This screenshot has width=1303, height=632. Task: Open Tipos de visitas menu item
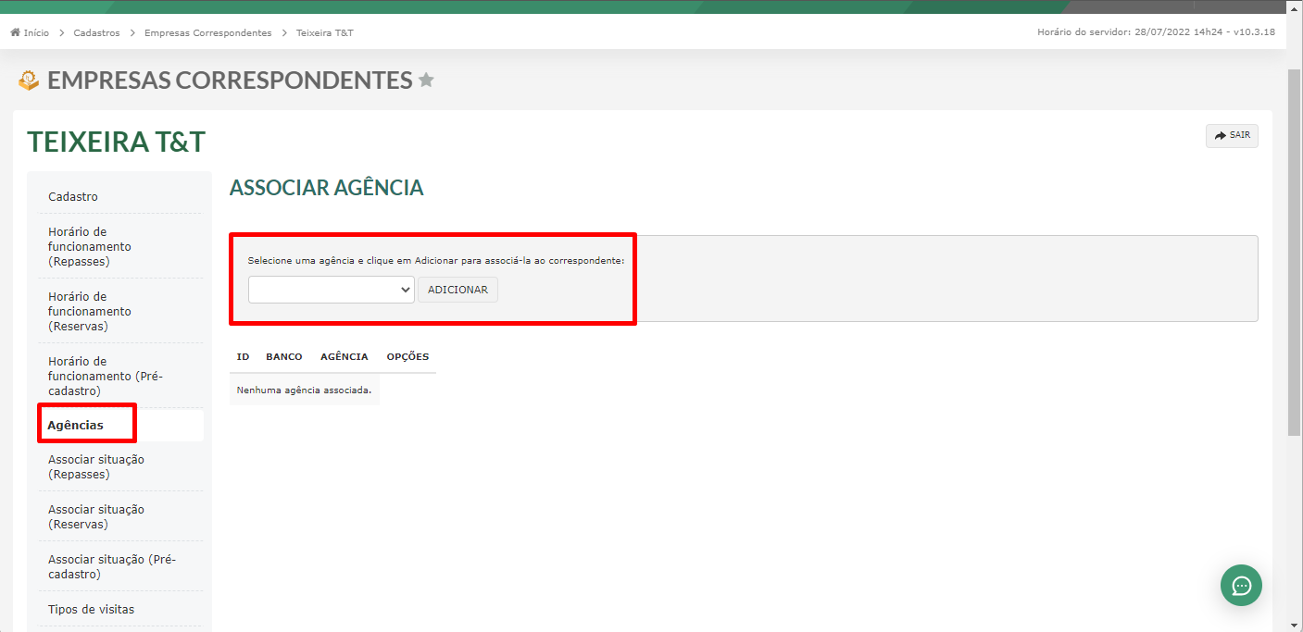[x=91, y=609]
